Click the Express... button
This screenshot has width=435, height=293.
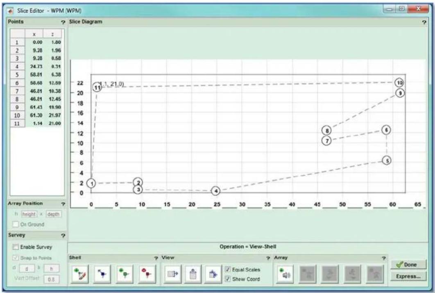408,276
